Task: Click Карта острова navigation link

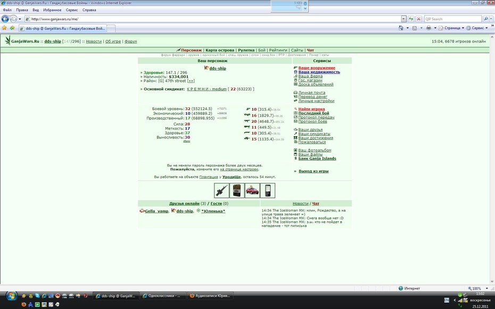Action: pos(220,50)
